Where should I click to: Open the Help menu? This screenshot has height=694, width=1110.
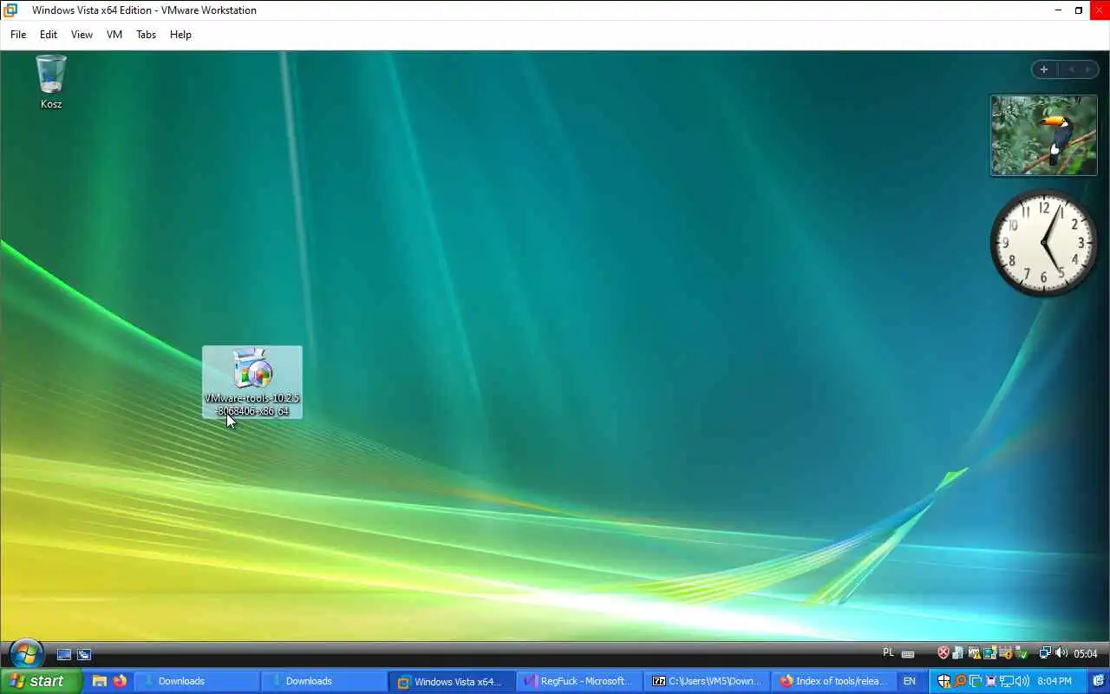(180, 35)
